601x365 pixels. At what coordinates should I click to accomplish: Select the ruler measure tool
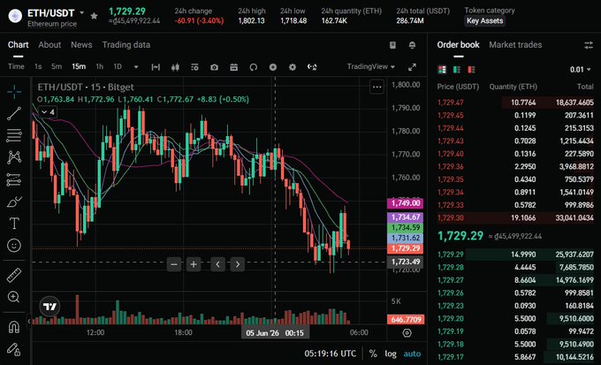[x=14, y=275]
